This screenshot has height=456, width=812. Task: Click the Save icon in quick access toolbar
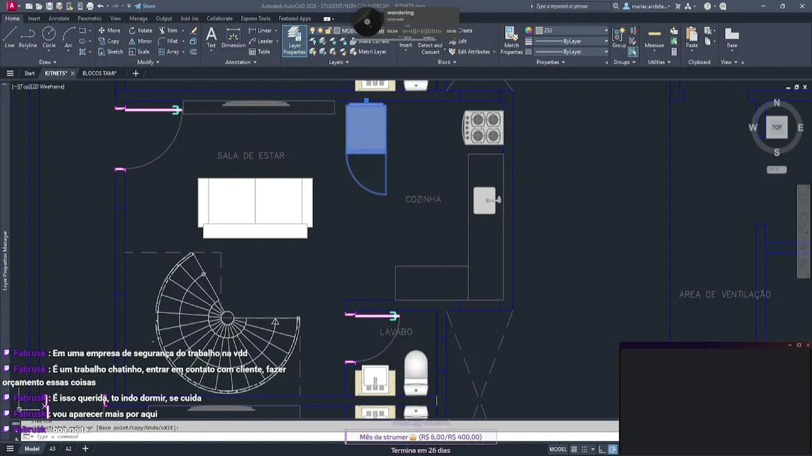click(49, 6)
